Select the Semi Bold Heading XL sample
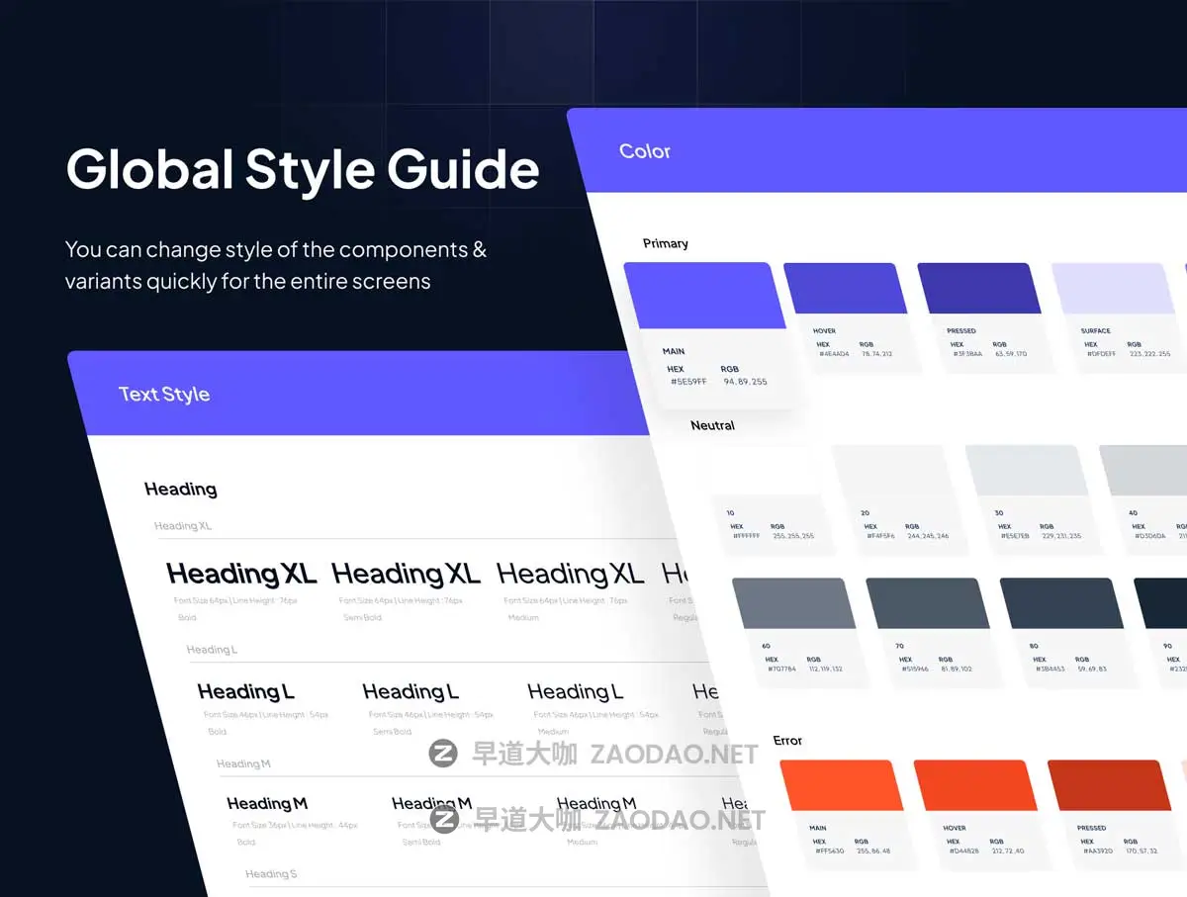Viewport: 1187px width, 897px height. (x=406, y=574)
